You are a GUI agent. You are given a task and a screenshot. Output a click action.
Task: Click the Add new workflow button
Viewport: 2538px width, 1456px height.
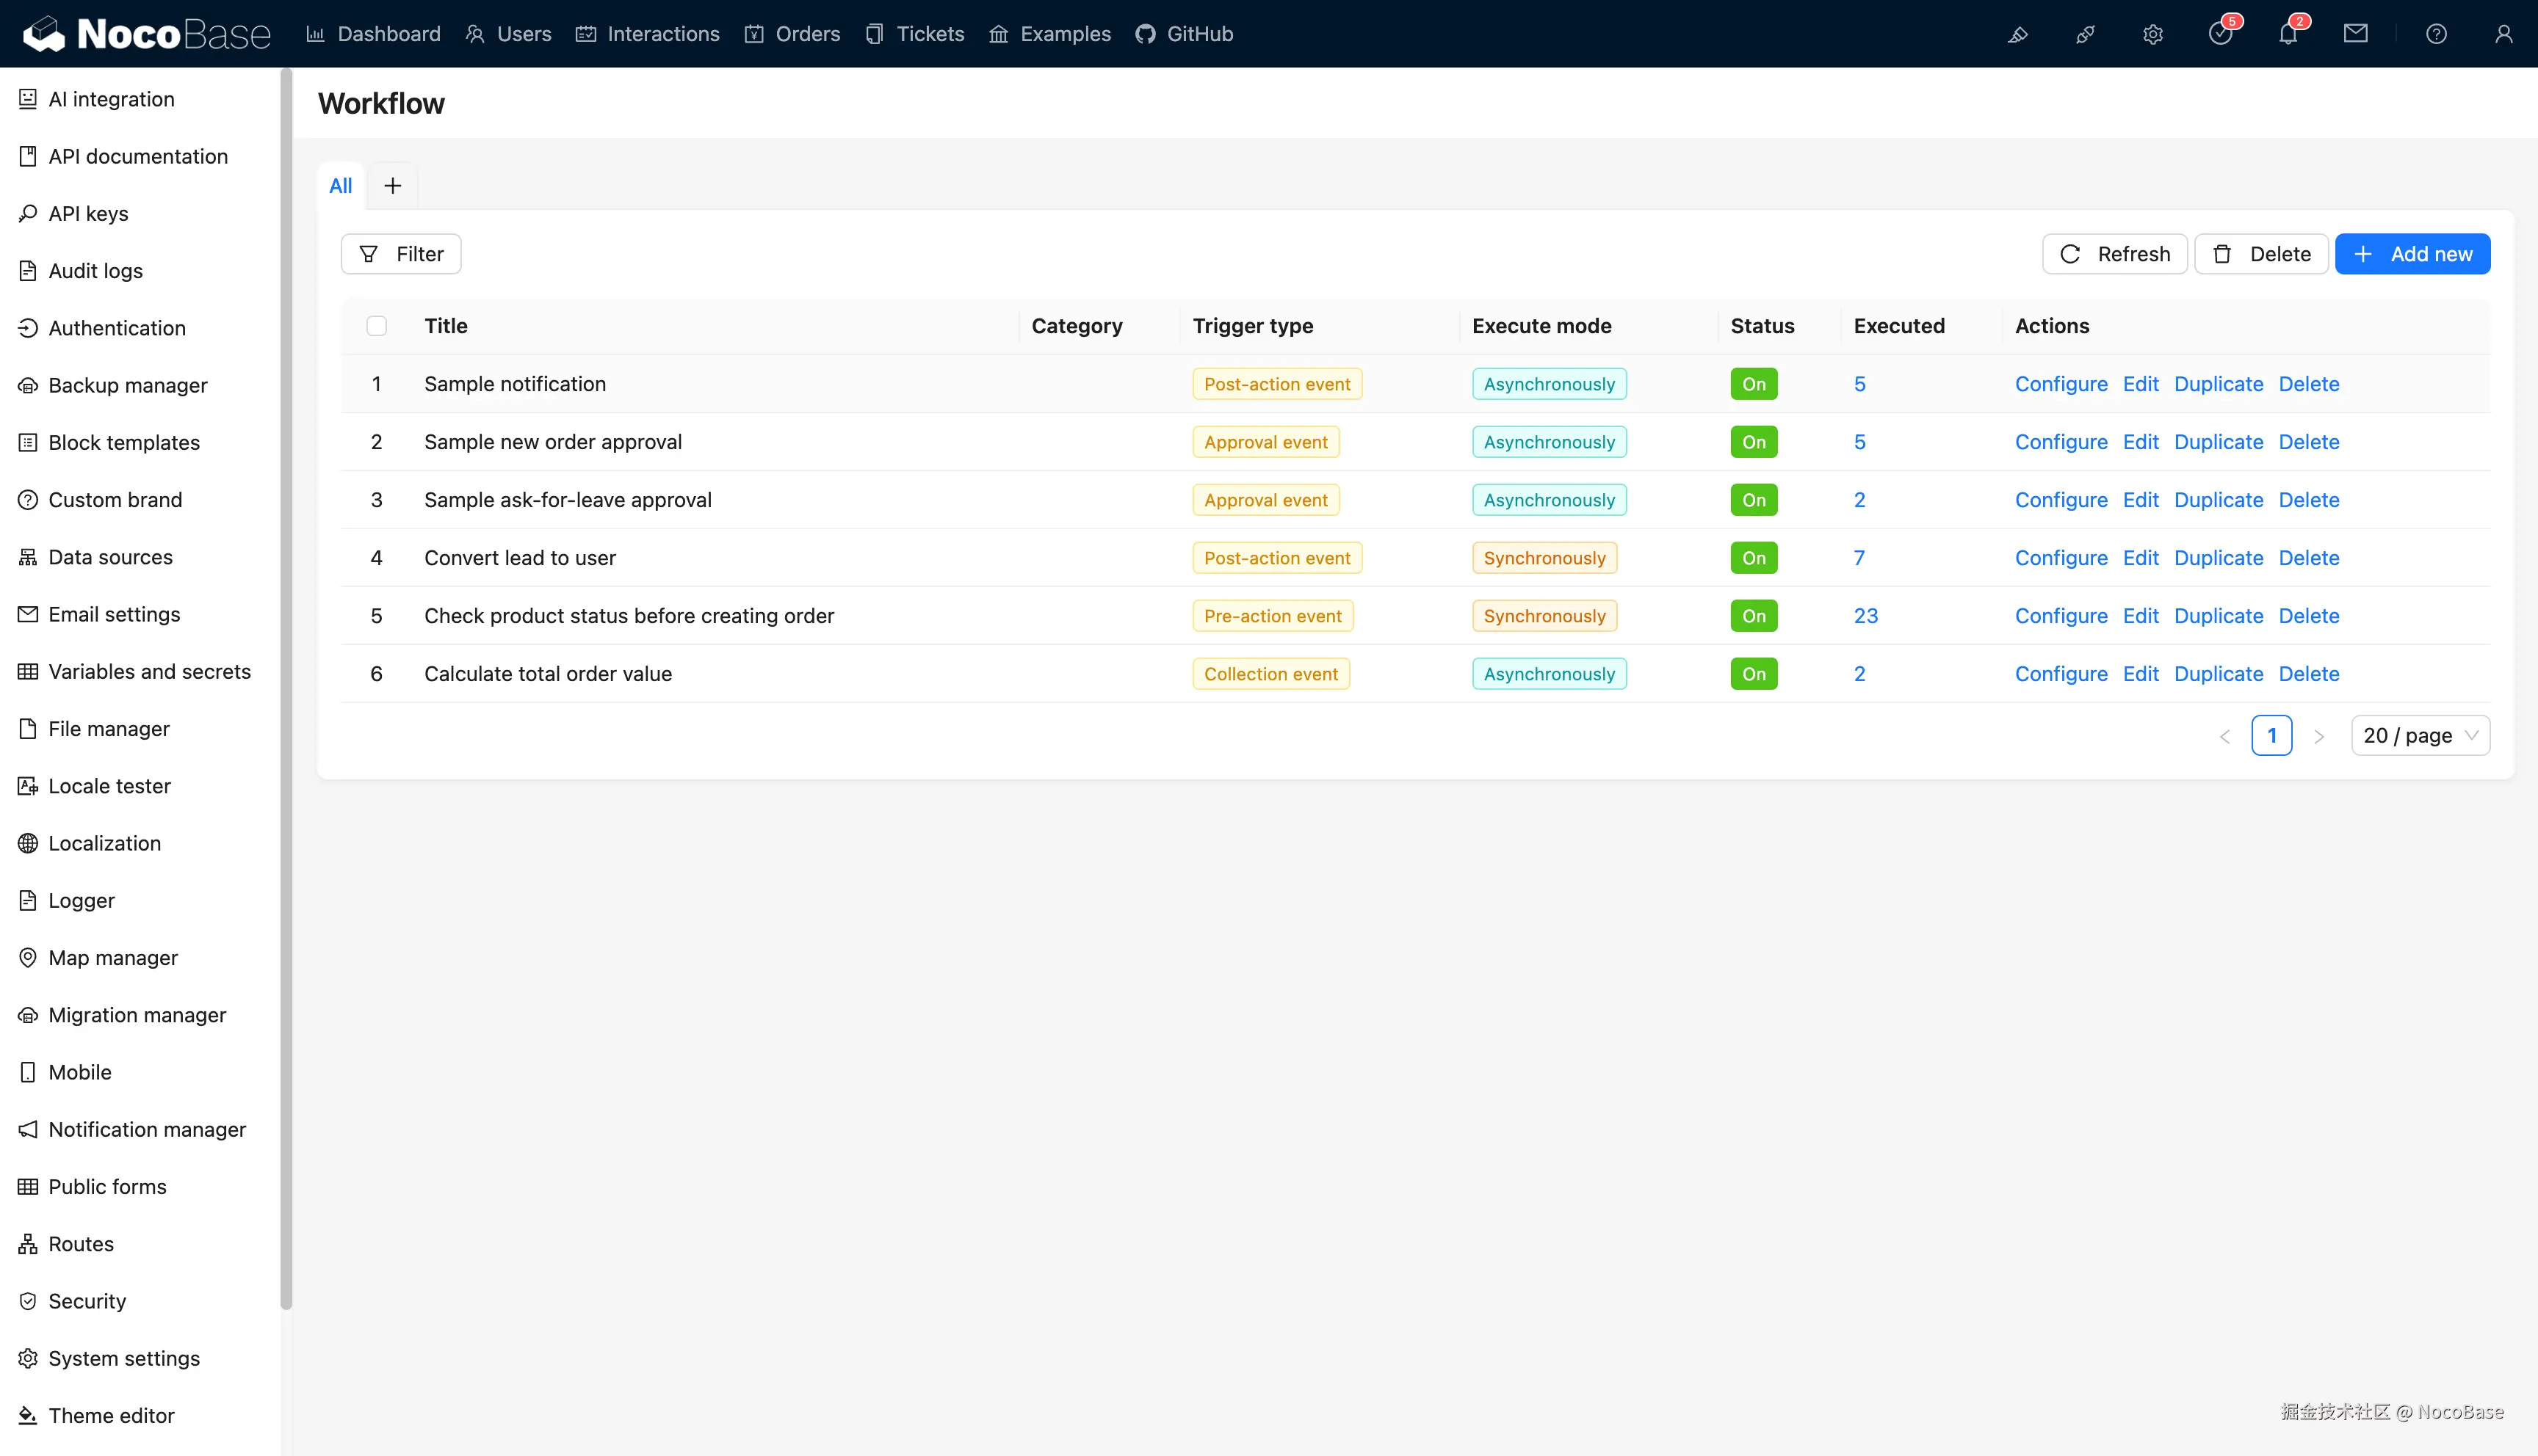(2412, 254)
